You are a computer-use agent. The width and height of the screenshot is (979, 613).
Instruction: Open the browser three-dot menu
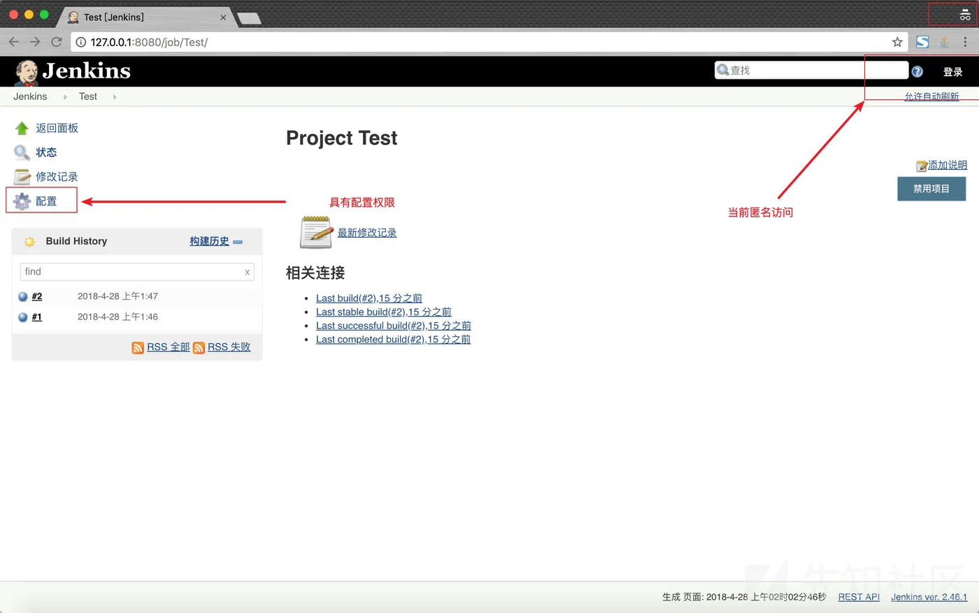[x=965, y=42]
